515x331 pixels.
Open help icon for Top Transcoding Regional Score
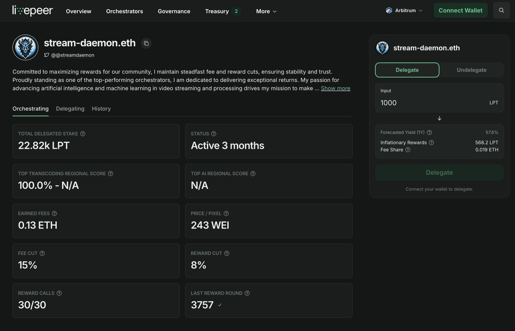point(110,173)
